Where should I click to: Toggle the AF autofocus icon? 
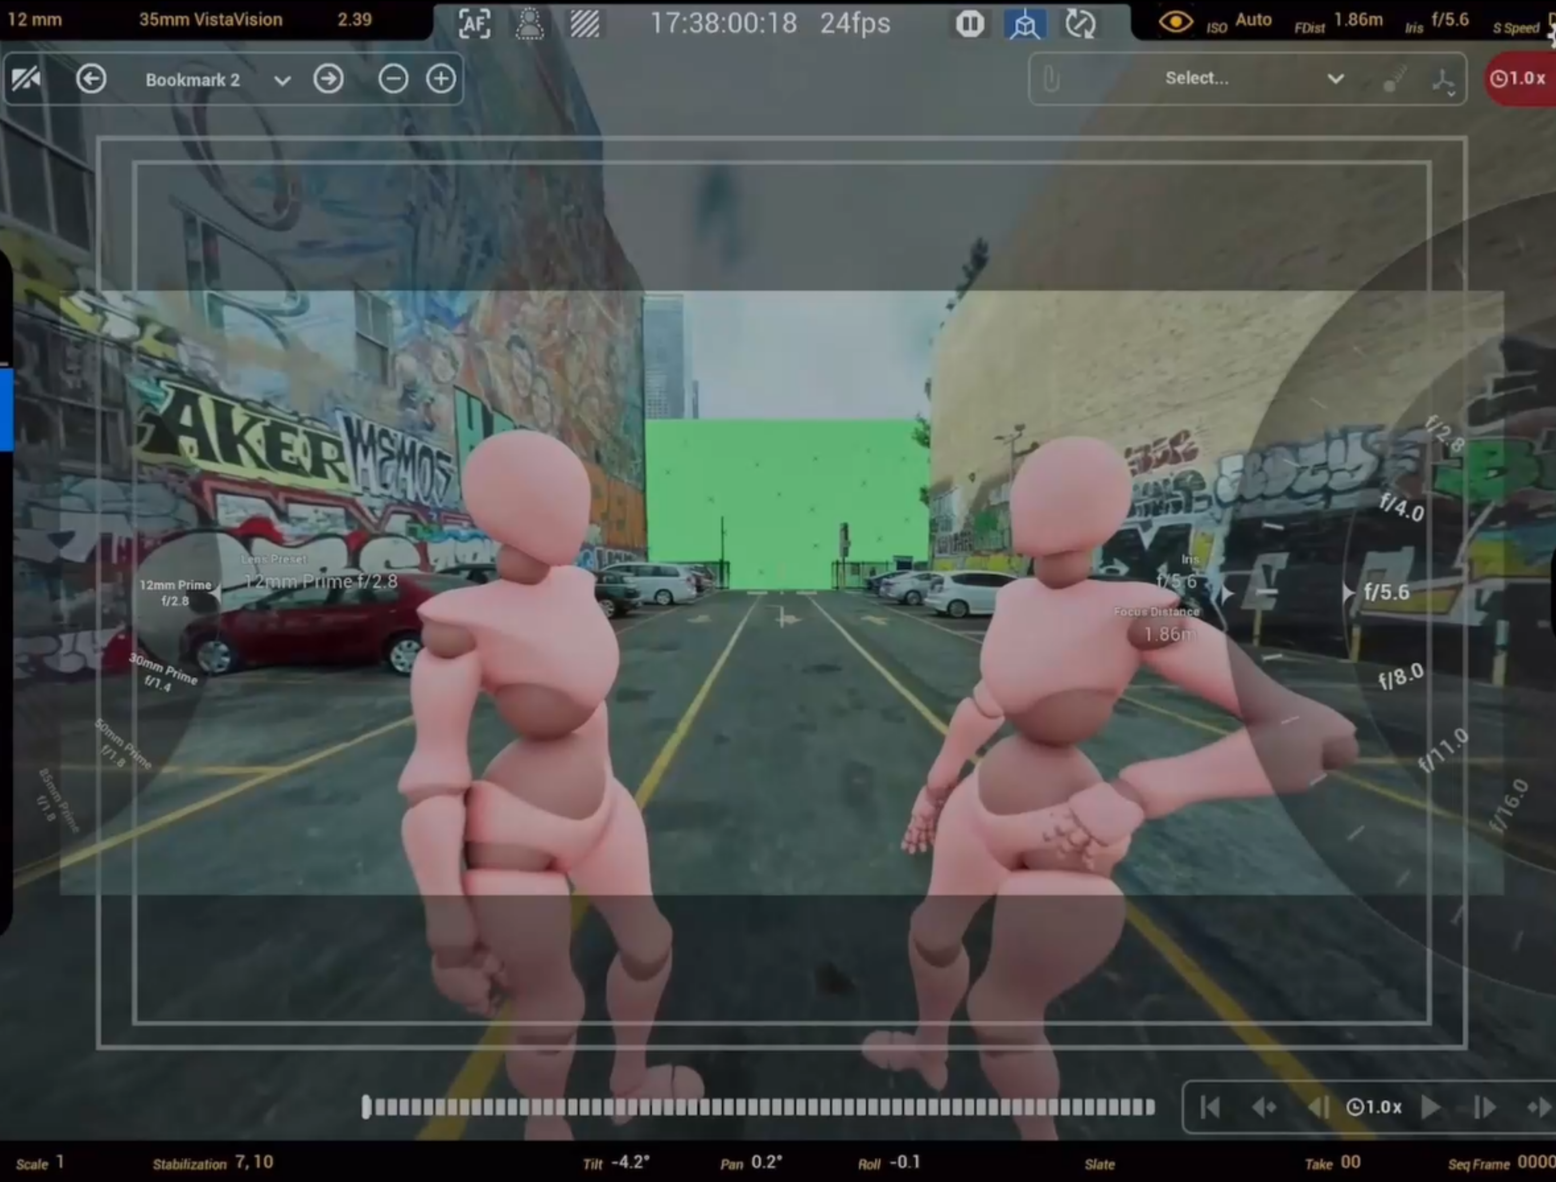tap(475, 24)
